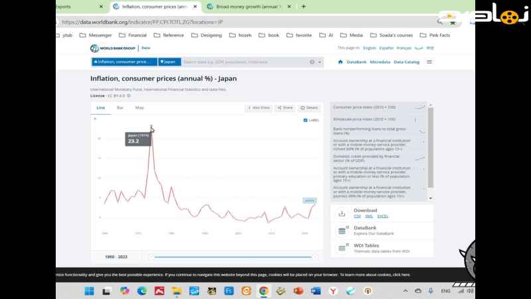Click the WDI Tables icon
This screenshot has width=531, height=299.
click(342, 248)
